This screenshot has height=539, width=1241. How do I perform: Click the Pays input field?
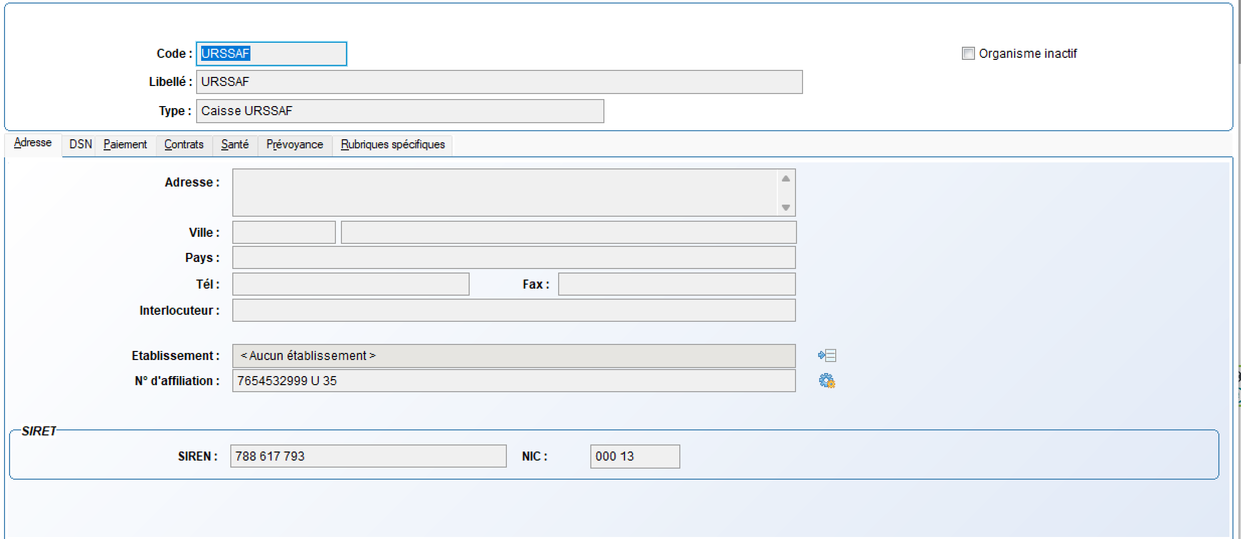click(x=514, y=257)
